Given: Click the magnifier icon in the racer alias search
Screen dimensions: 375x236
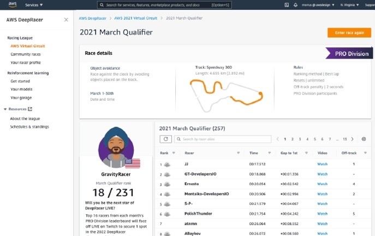Looking at the screenshot, I should 178,139.
